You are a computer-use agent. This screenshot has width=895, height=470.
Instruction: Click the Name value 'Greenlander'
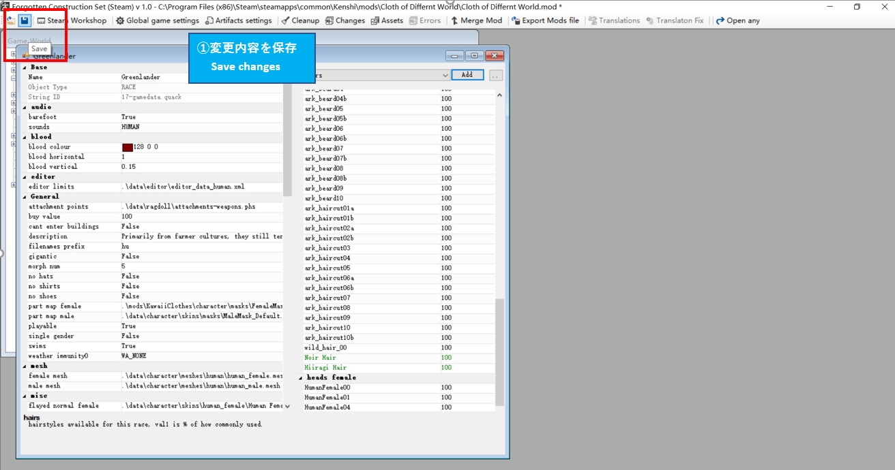(141, 78)
